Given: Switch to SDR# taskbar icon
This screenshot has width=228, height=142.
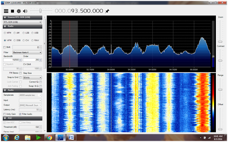Looking at the screenshot, I should (x=60, y=138).
